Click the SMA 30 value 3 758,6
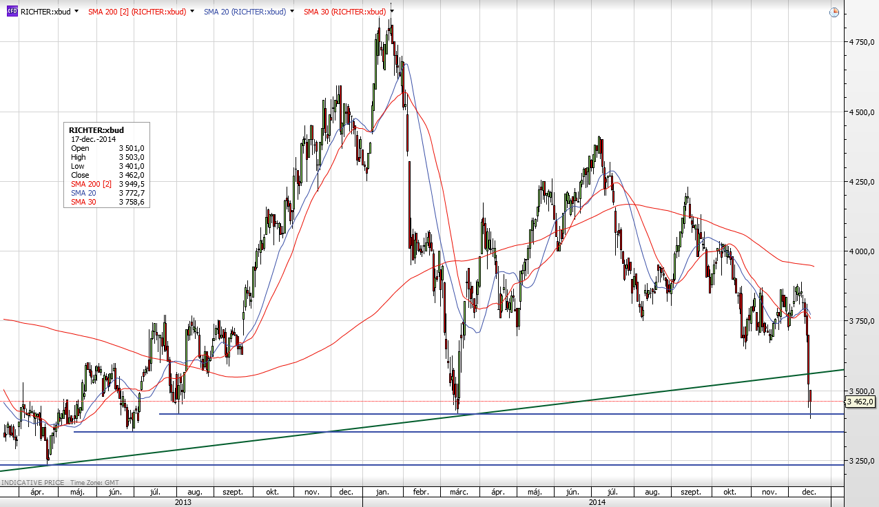 pos(132,202)
